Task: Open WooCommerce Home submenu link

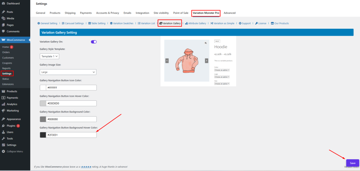Action: (6, 47)
